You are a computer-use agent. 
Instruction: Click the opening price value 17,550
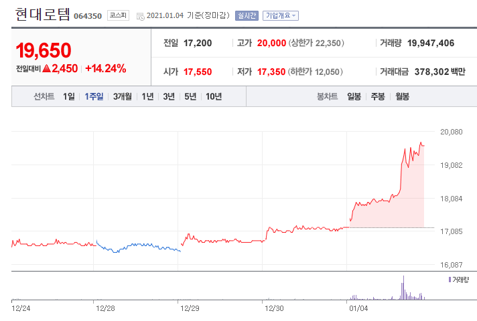pyautogui.click(x=198, y=72)
